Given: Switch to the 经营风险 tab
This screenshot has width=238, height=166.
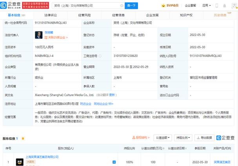Looking at the screenshot, I should tap(84, 15).
